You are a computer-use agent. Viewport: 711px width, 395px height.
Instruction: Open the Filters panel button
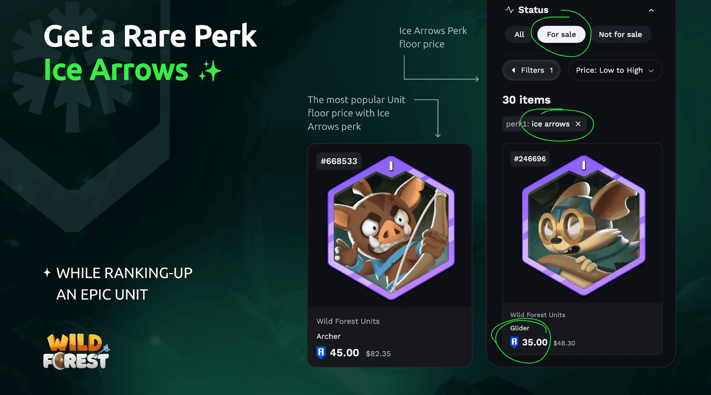point(531,70)
